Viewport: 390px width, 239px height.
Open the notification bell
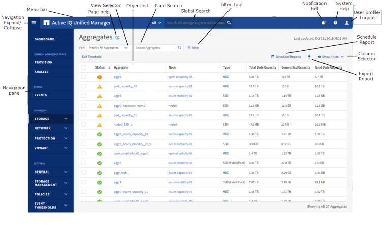point(323,23)
